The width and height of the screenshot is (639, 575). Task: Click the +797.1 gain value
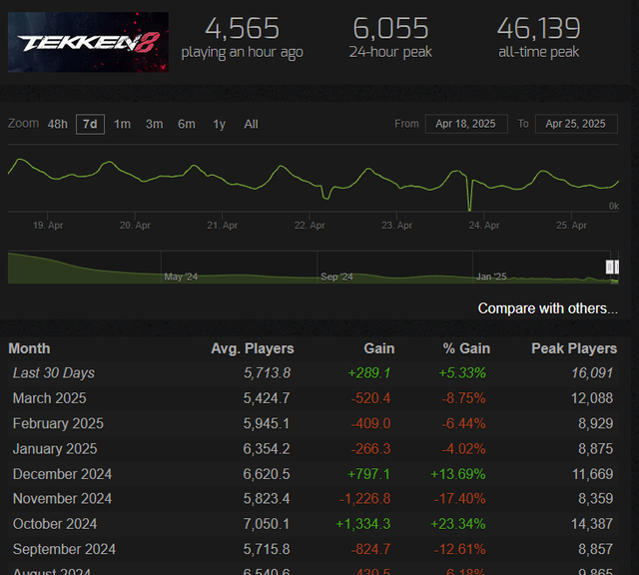click(x=368, y=474)
